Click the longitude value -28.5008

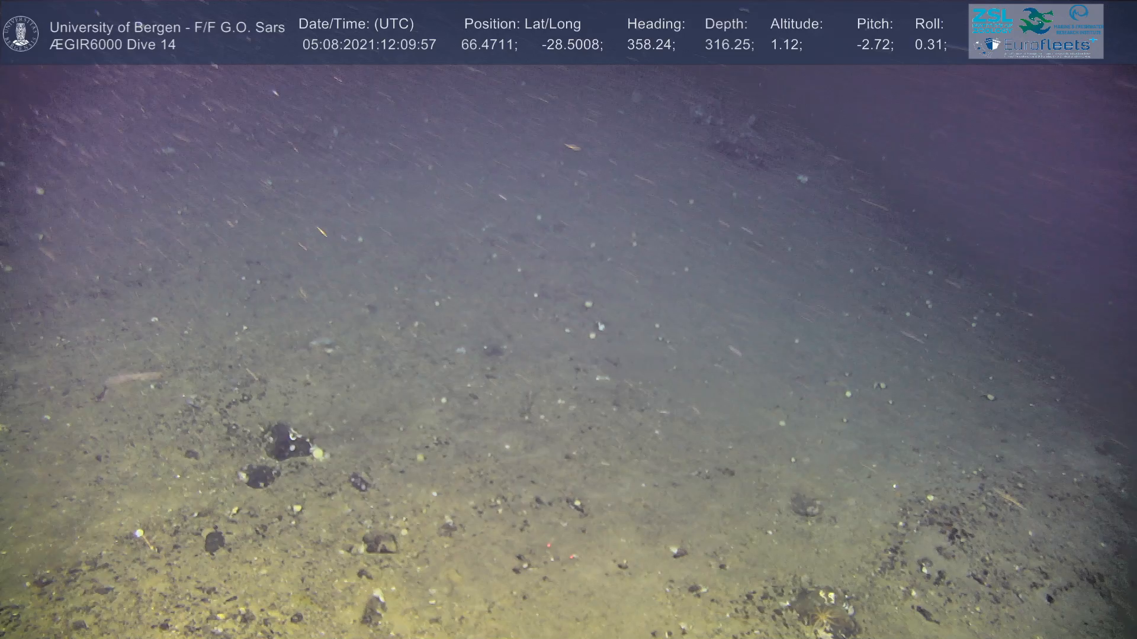click(571, 45)
